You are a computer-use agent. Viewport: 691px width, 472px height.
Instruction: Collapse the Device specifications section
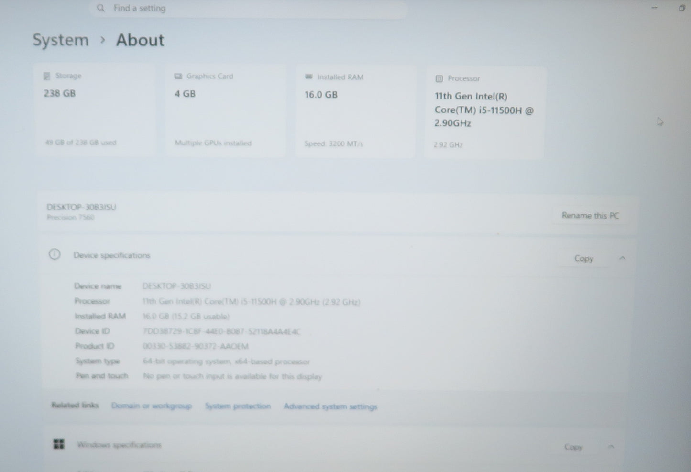622,258
